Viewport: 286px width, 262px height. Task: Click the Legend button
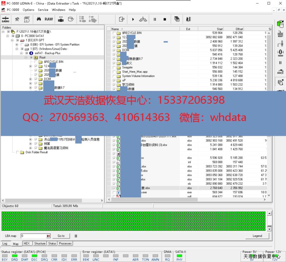(257, 236)
